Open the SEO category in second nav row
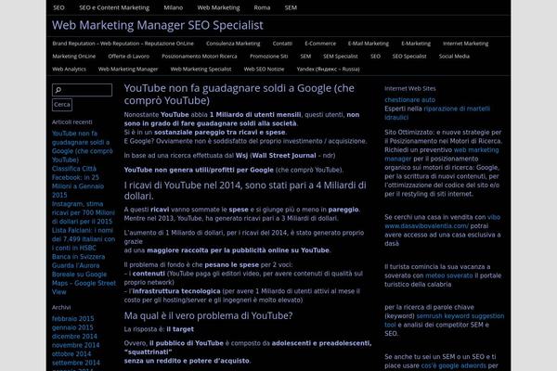 (x=375, y=57)
